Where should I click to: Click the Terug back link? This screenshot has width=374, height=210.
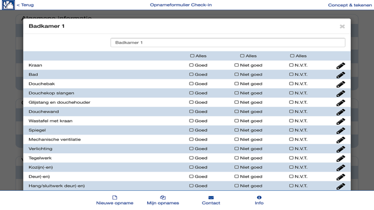[x=25, y=5]
